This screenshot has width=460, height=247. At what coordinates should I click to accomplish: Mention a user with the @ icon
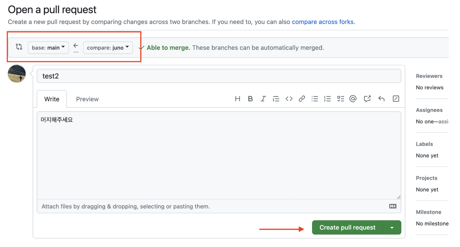pos(353,99)
